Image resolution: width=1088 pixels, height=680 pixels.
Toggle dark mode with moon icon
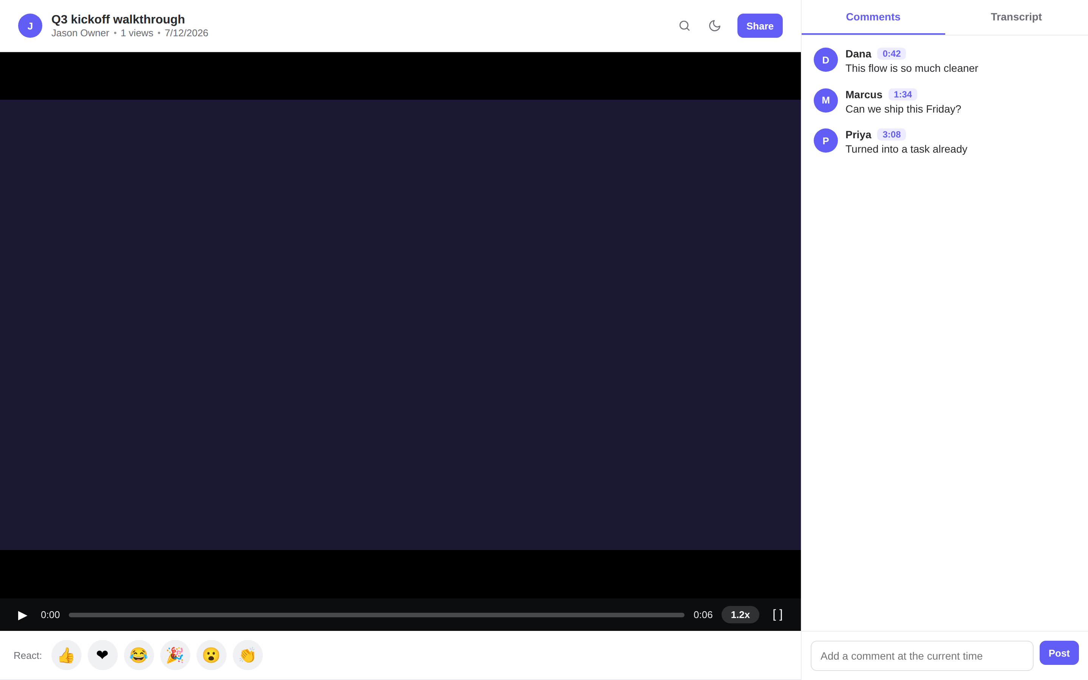[714, 26]
